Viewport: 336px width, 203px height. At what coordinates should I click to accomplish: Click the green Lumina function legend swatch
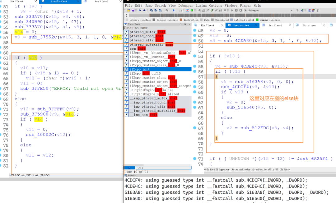click(x=257, y=20)
